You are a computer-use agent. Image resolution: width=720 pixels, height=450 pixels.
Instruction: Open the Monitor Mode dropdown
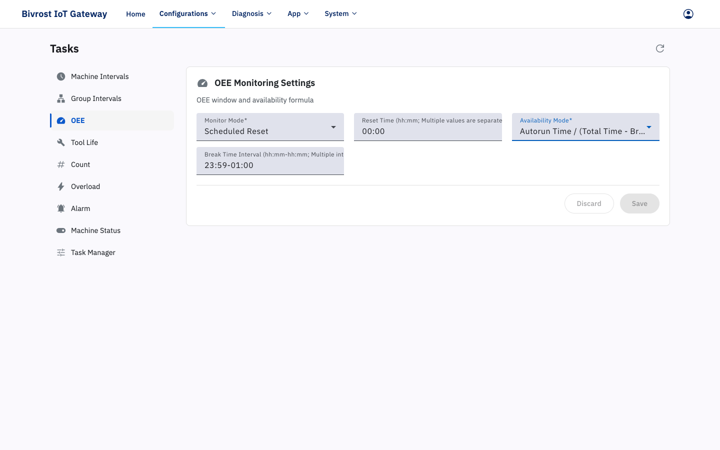pos(270,127)
